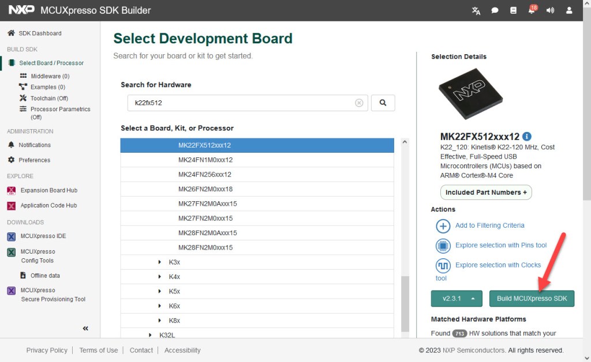This screenshot has height=362, width=591.
Task: Open the notifications bell with red badge
Action: tap(532, 10)
